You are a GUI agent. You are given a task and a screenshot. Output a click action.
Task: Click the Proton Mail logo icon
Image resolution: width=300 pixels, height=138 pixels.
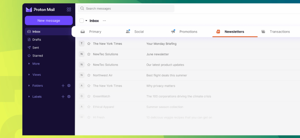[x=29, y=9]
